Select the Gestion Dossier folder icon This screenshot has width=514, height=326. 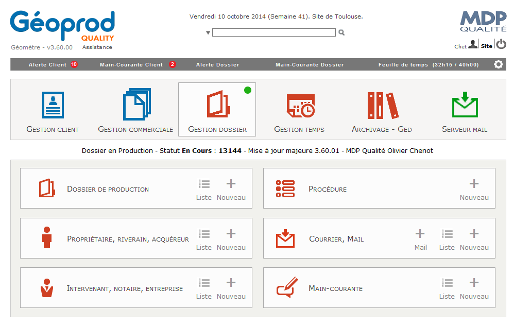pyautogui.click(x=218, y=104)
